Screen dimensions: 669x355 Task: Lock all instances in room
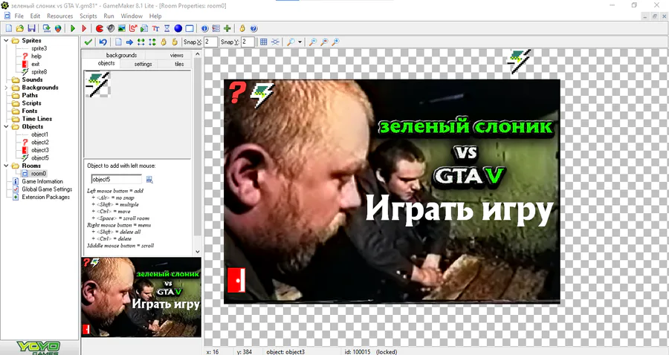click(x=164, y=42)
